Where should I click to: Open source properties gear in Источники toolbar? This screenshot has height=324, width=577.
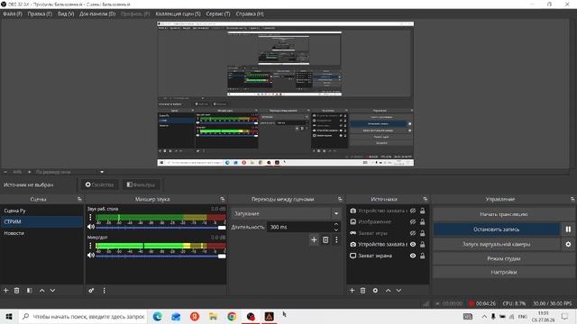pos(375,291)
